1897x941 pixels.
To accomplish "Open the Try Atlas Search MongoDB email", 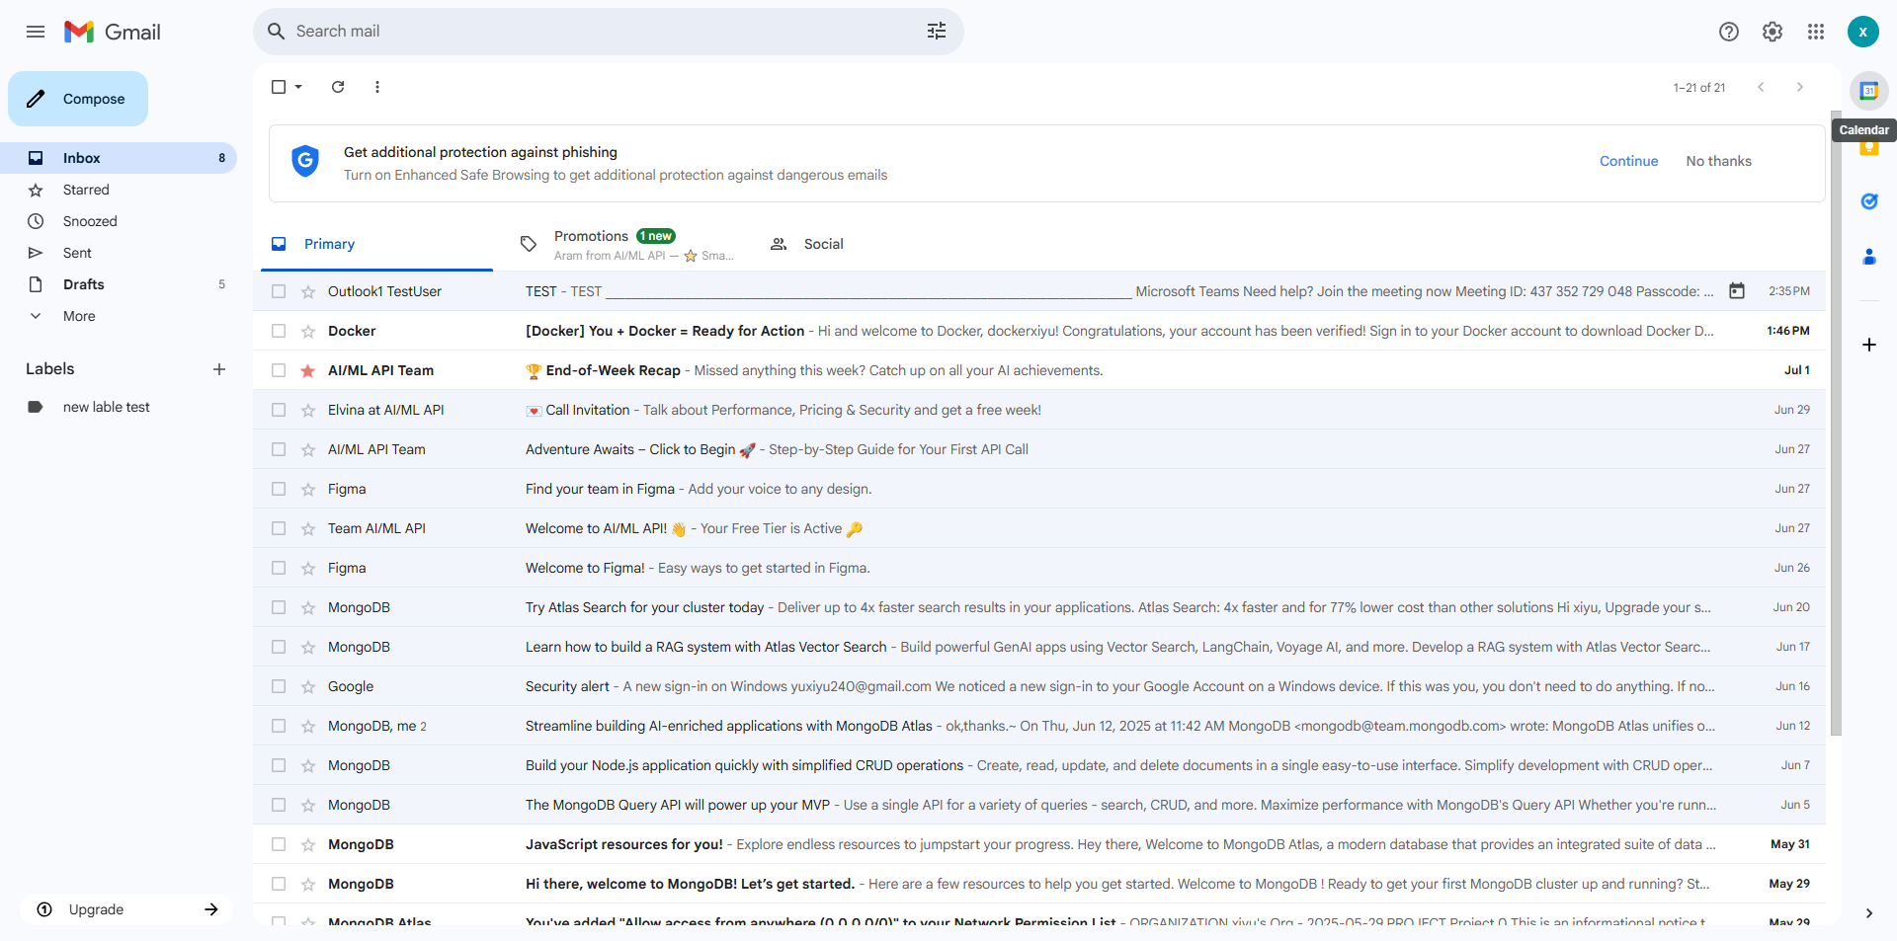I will pyautogui.click(x=1039, y=607).
